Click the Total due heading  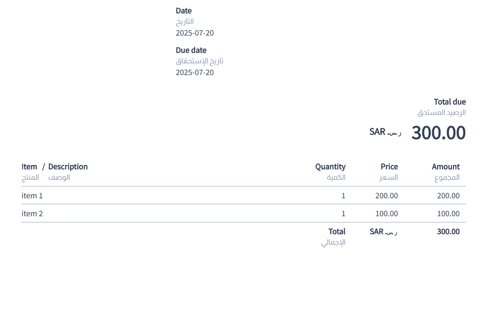pos(449,102)
